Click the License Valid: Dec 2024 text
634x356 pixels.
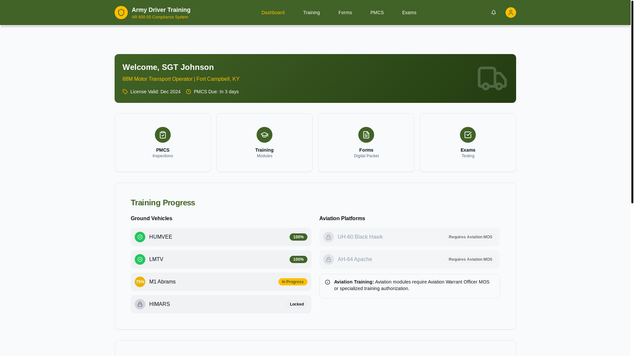(x=156, y=92)
